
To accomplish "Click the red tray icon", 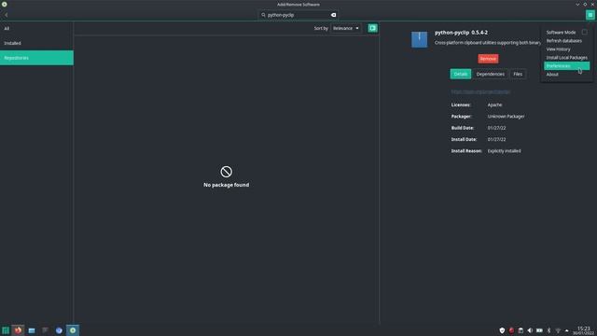I will (511, 330).
